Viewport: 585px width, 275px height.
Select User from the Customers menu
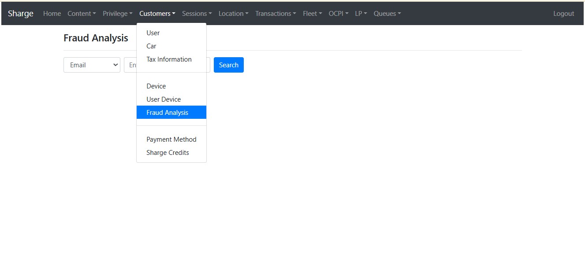point(153,33)
